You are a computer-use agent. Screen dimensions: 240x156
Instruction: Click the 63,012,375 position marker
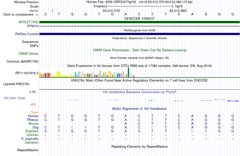click(x=111, y=11)
